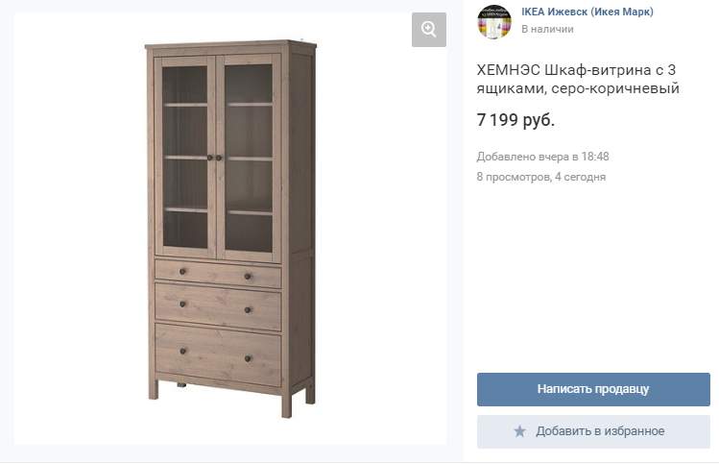Click the price '7 199 руб.'
The width and height of the screenshot is (719, 464).
coord(515,120)
